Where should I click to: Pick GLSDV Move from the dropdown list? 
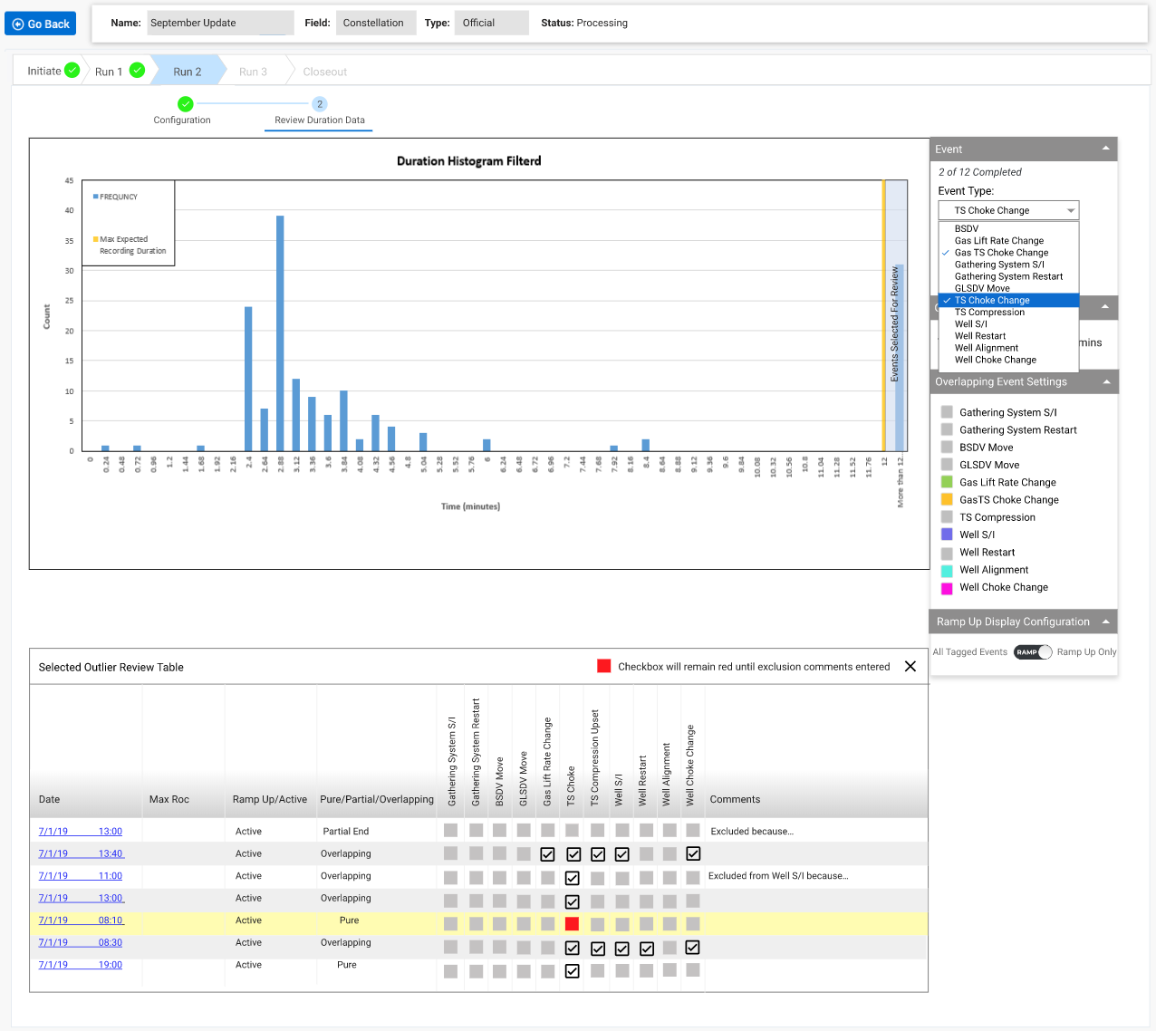click(x=982, y=288)
